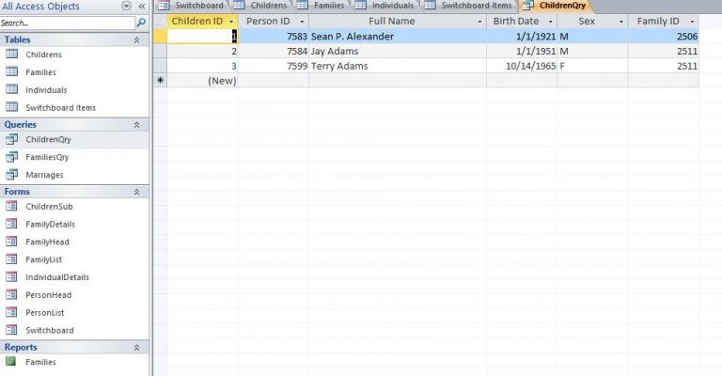Select row of Sean P. Alexander via row selector

(x=160, y=37)
